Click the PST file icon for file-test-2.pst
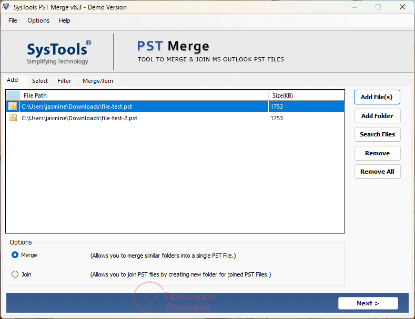Image resolution: width=415 pixels, height=319 pixels. pyautogui.click(x=13, y=118)
